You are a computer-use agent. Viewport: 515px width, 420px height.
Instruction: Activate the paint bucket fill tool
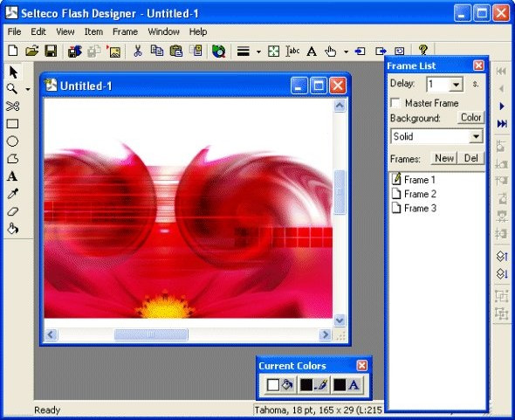13,229
